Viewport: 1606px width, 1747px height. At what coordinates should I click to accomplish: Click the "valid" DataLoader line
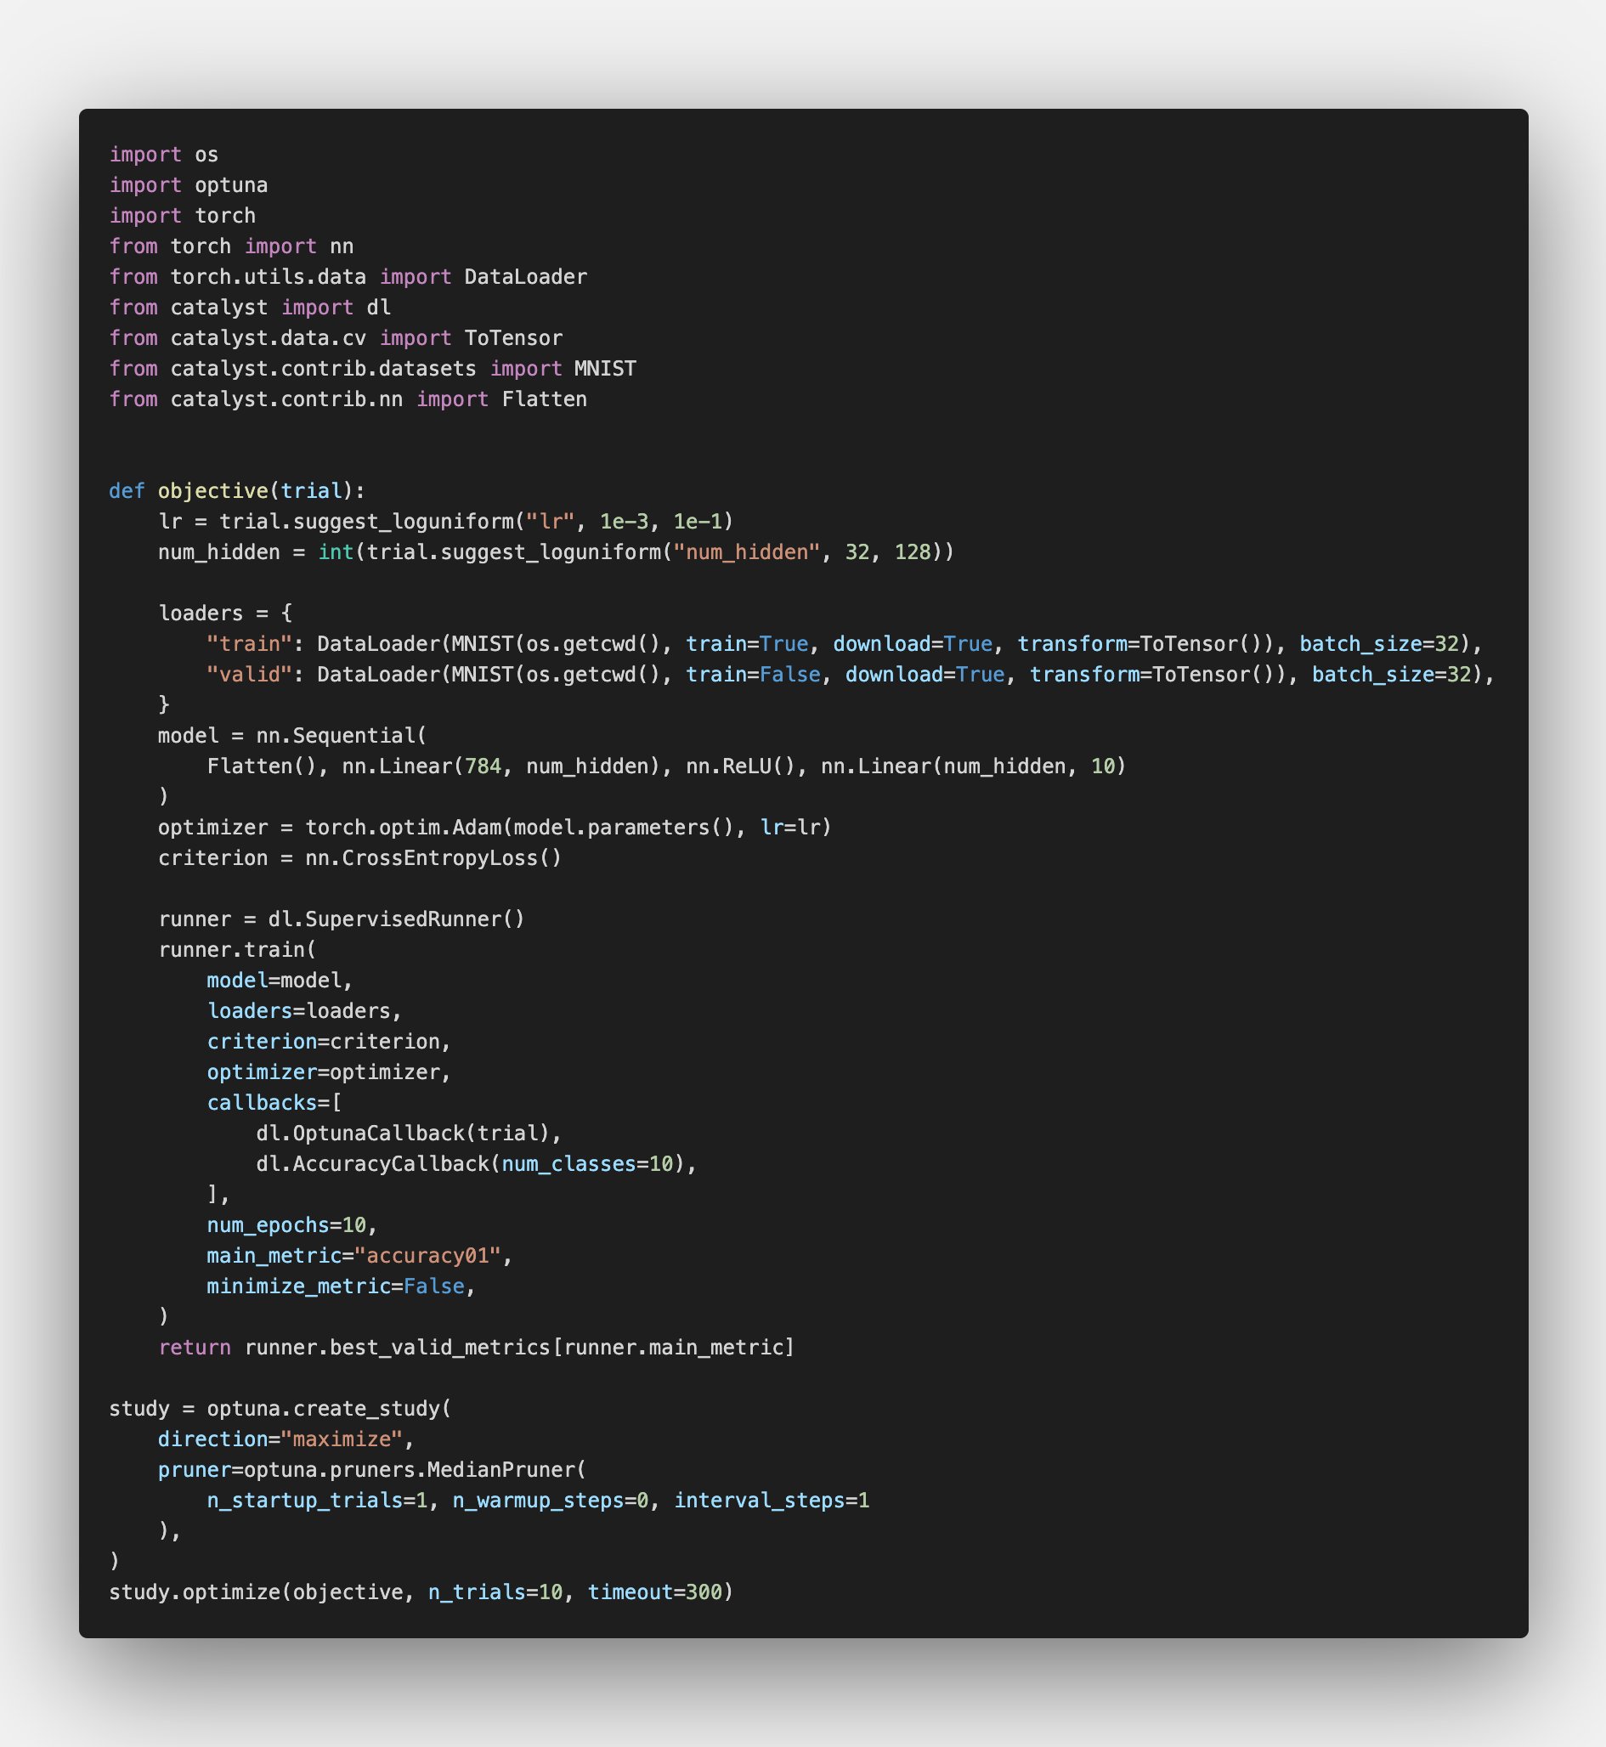pyautogui.click(x=557, y=674)
